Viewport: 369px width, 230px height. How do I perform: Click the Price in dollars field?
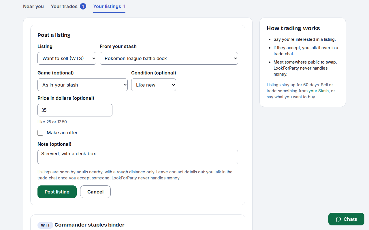pos(75,110)
